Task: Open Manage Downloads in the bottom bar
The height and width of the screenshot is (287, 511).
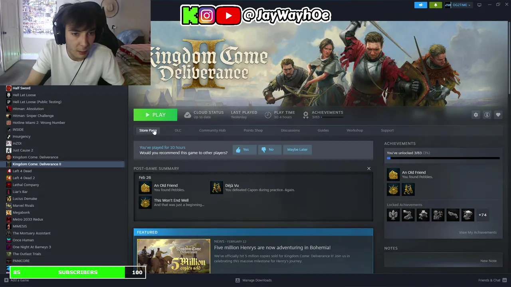Action: click(x=254, y=280)
